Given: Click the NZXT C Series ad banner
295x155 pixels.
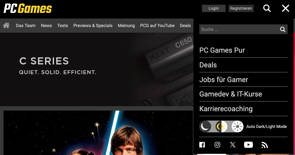Looking at the screenshot, I should tap(97, 69).
